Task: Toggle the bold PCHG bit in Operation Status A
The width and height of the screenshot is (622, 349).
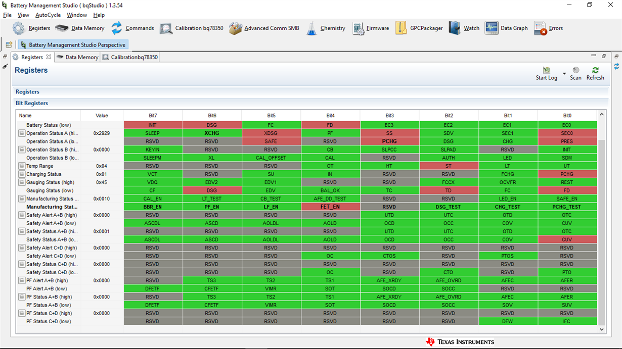Action: point(389,141)
